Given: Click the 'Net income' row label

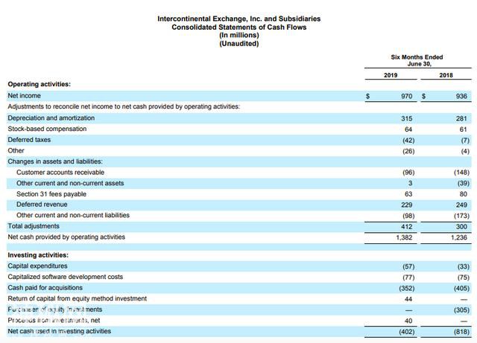Looking at the screenshot, I should tap(24, 96).
